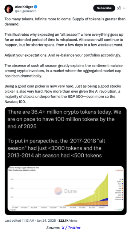This screenshot has height=233, width=131.
Task: Toggle the solana legend series
Action: click(120, 182)
